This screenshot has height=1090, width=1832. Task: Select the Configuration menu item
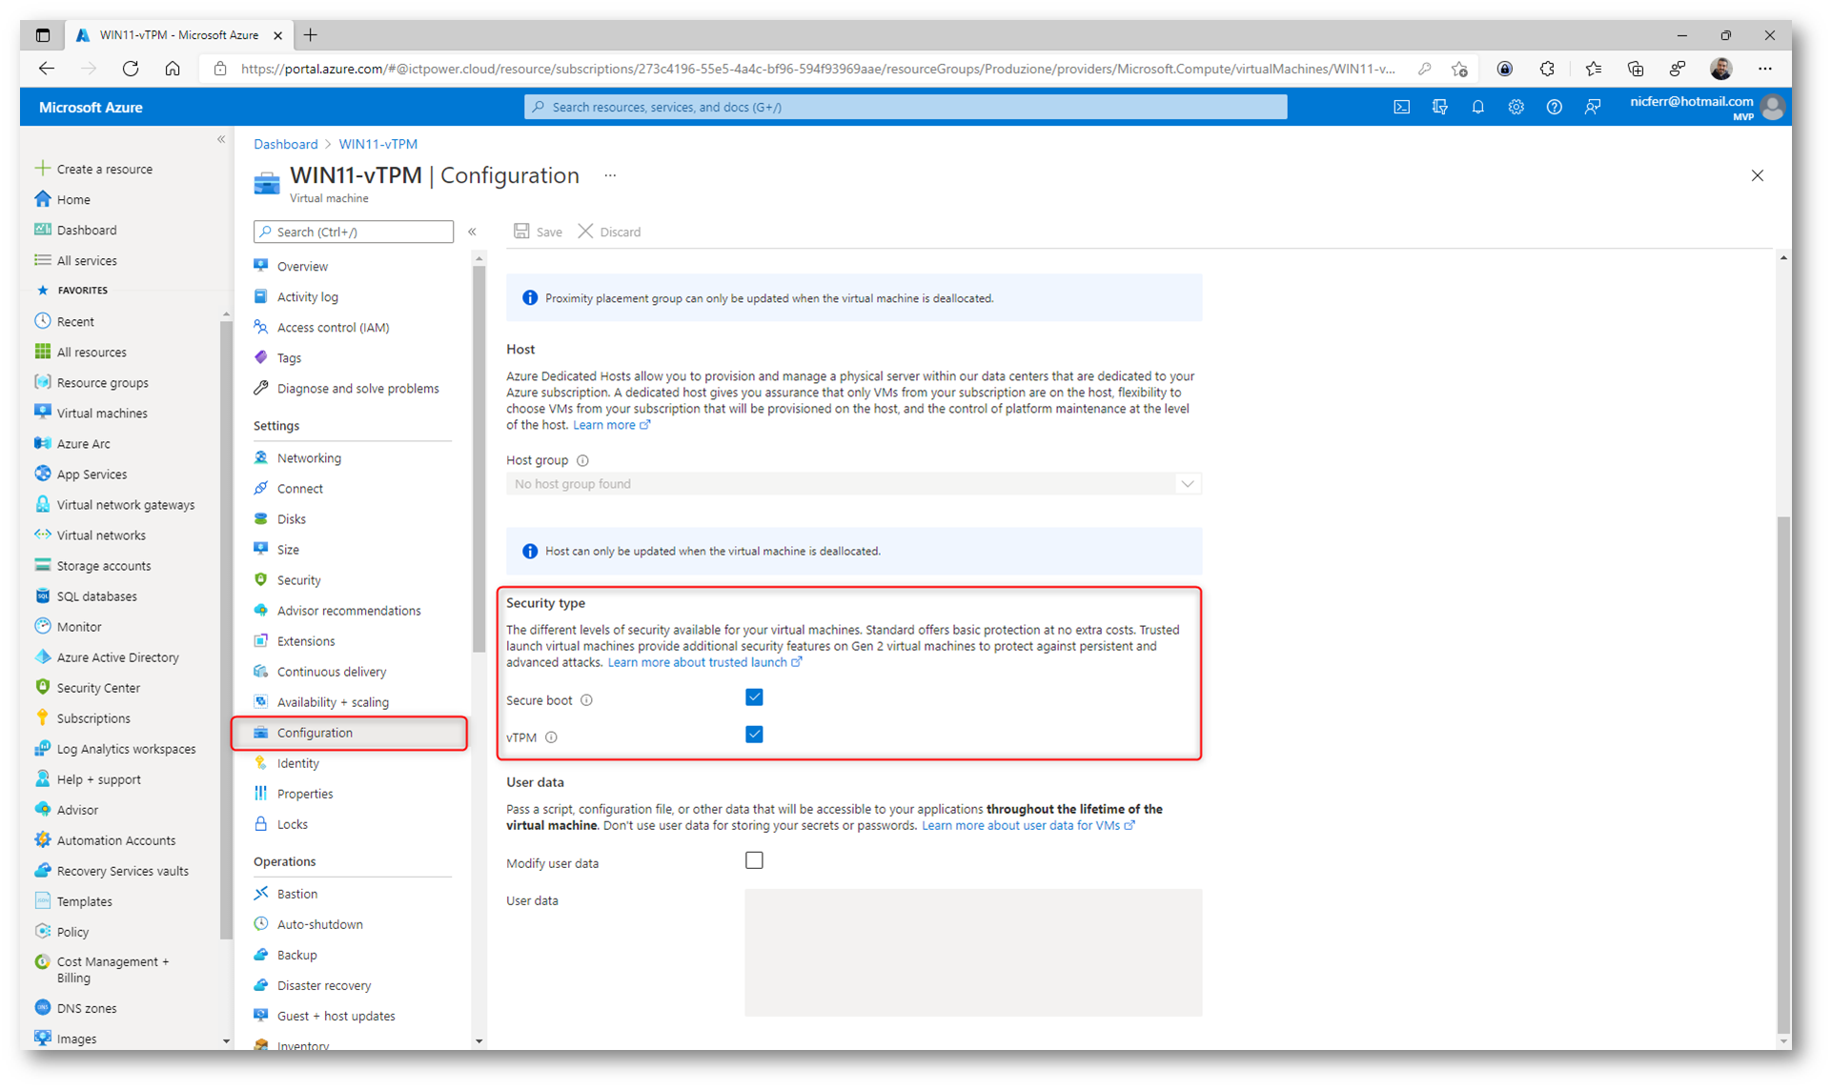(x=349, y=733)
